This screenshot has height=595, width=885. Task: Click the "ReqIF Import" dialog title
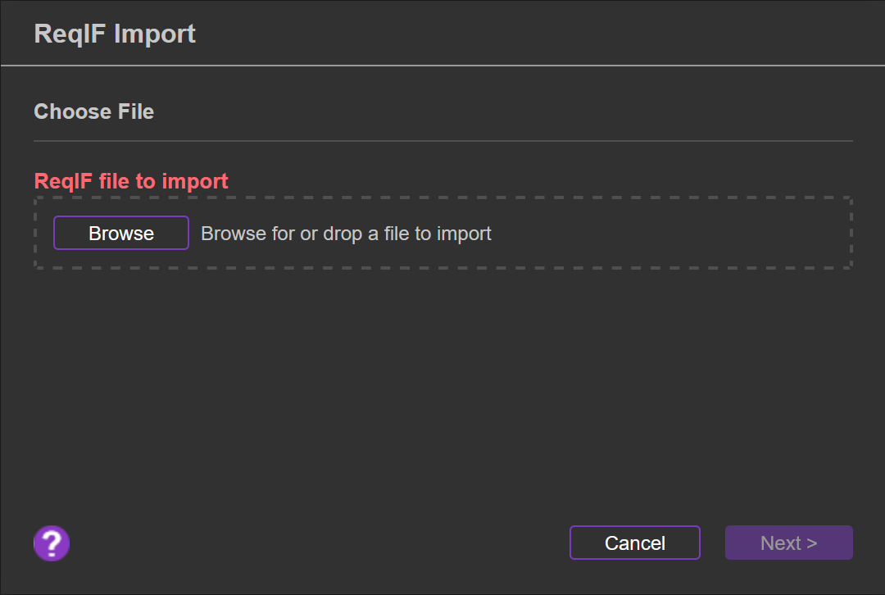[115, 34]
